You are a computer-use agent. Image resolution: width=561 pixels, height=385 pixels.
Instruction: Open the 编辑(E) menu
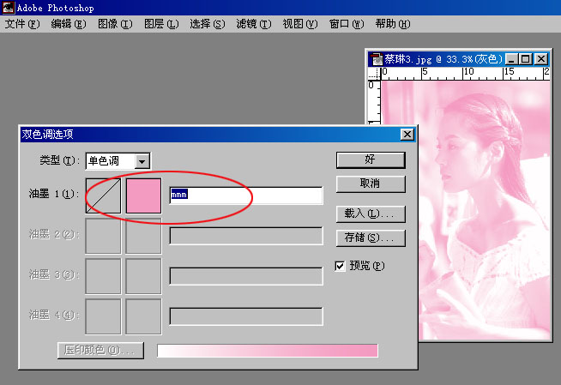coord(69,24)
